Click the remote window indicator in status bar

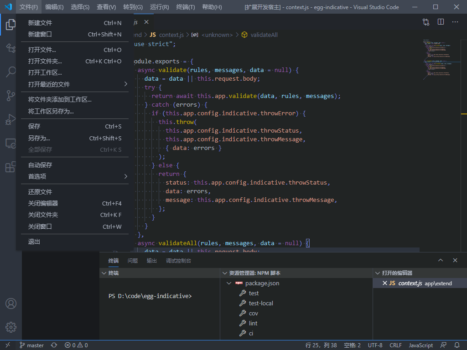pyautogui.click(x=8, y=345)
